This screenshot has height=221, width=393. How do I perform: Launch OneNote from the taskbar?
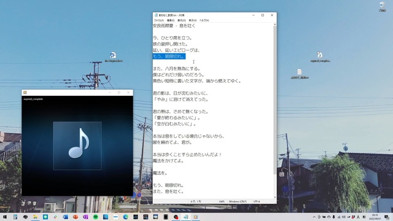click(x=85, y=217)
